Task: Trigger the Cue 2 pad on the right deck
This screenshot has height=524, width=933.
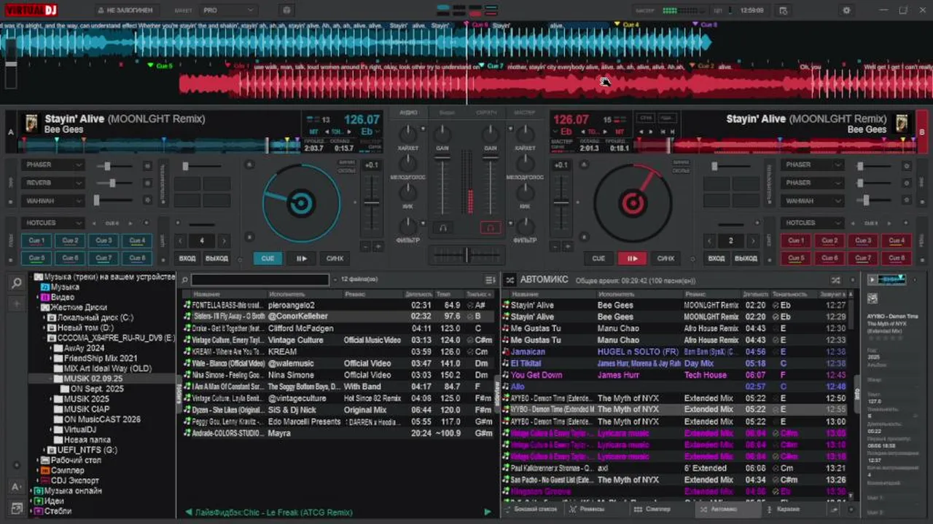Action: pos(829,241)
